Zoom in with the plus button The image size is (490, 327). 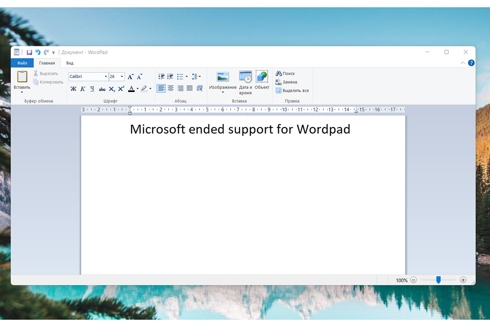pyautogui.click(x=463, y=280)
